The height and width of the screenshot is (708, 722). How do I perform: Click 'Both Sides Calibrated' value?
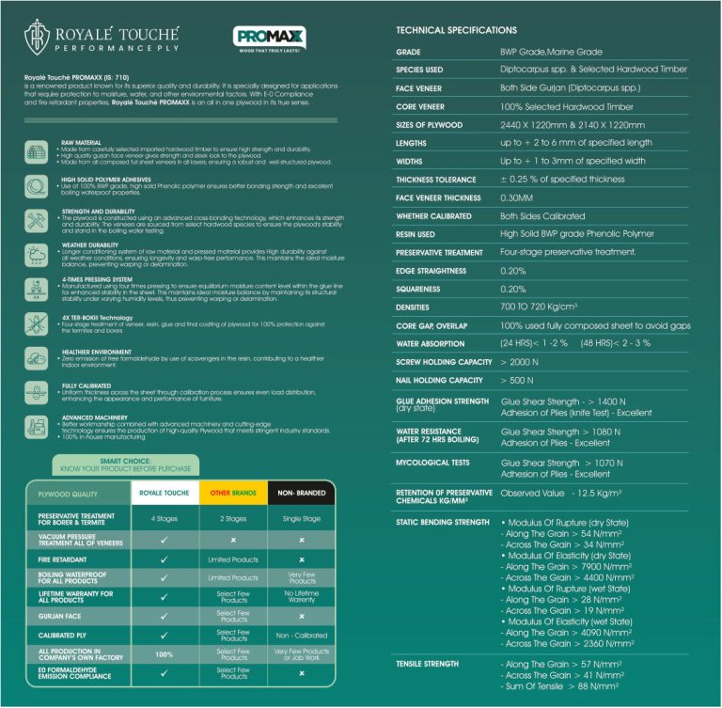coord(542,216)
